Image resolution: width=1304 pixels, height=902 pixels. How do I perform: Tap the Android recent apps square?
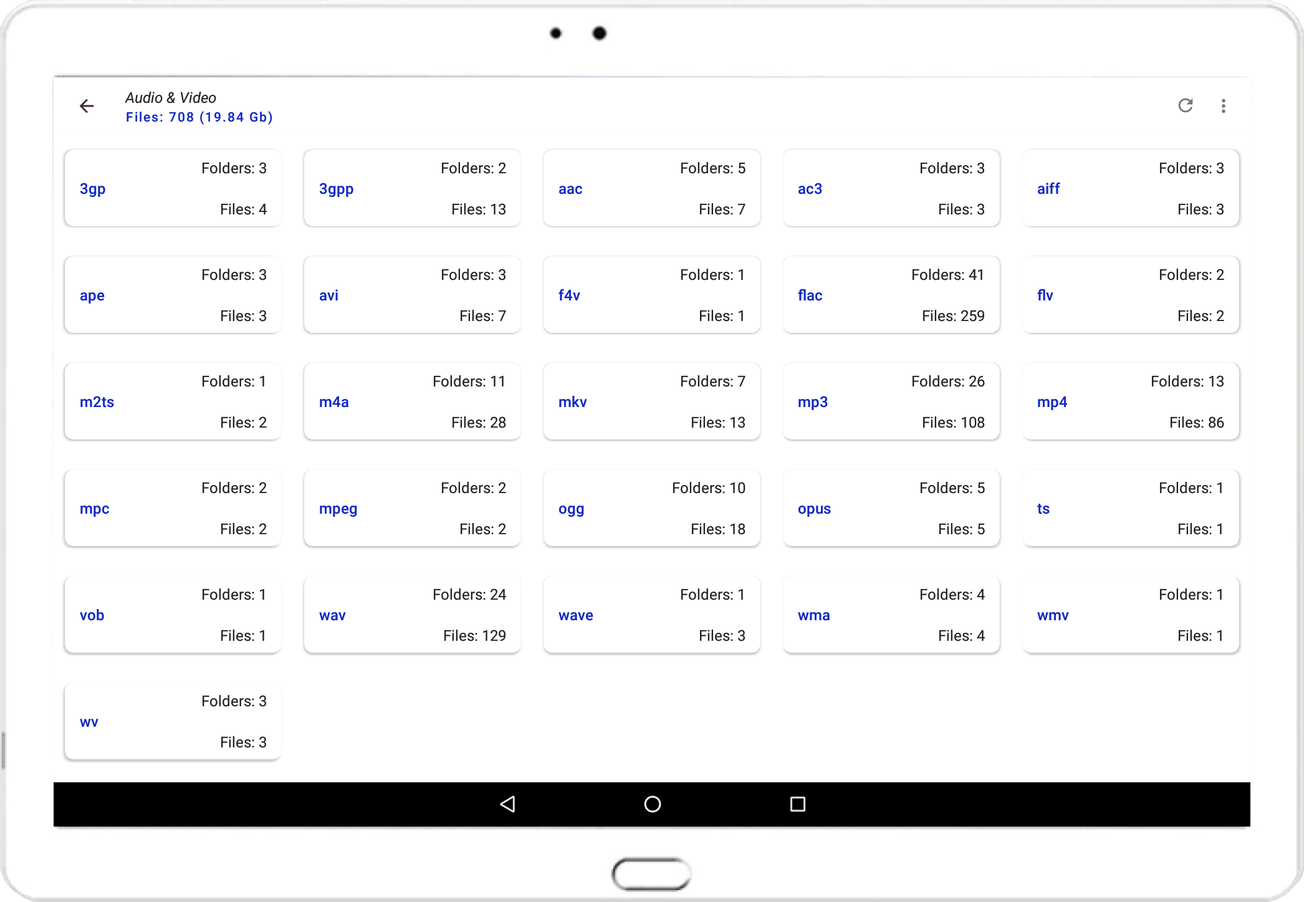pyautogui.click(x=798, y=804)
